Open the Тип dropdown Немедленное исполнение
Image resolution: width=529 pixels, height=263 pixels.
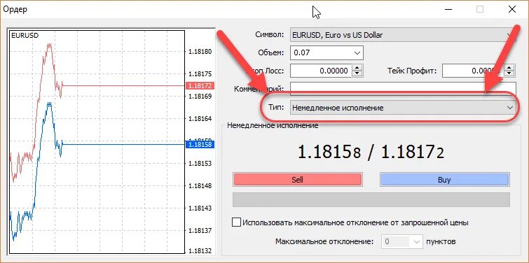tap(403, 108)
